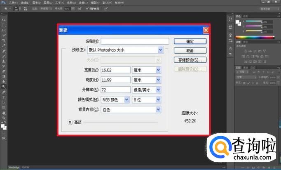281x170 pixels.
Task: Toggle lock transparent pixels in Layers panel
Action: pos(244,83)
